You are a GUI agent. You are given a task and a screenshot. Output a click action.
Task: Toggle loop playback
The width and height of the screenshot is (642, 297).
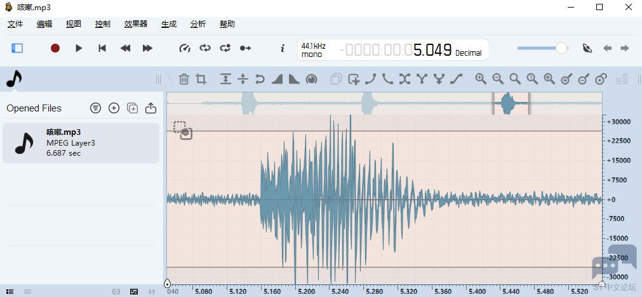(x=204, y=48)
